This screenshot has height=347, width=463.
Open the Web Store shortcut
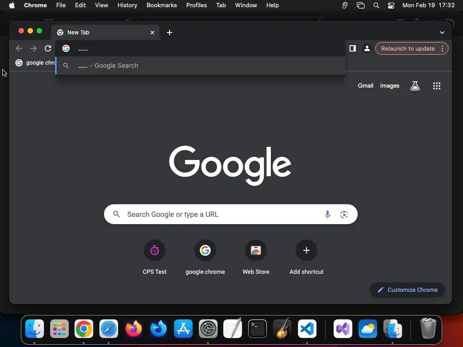pyautogui.click(x=256, y=258)
